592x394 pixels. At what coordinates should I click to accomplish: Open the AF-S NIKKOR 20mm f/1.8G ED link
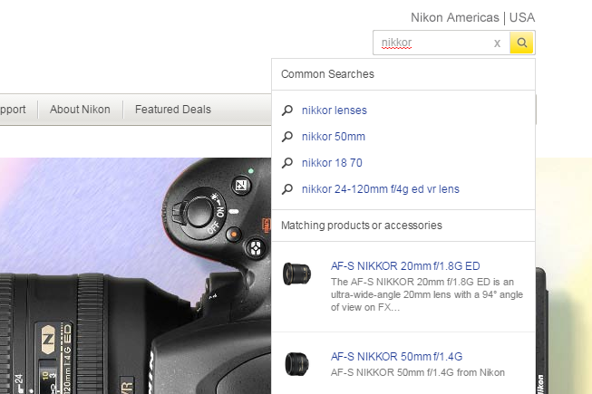(405, 266)
